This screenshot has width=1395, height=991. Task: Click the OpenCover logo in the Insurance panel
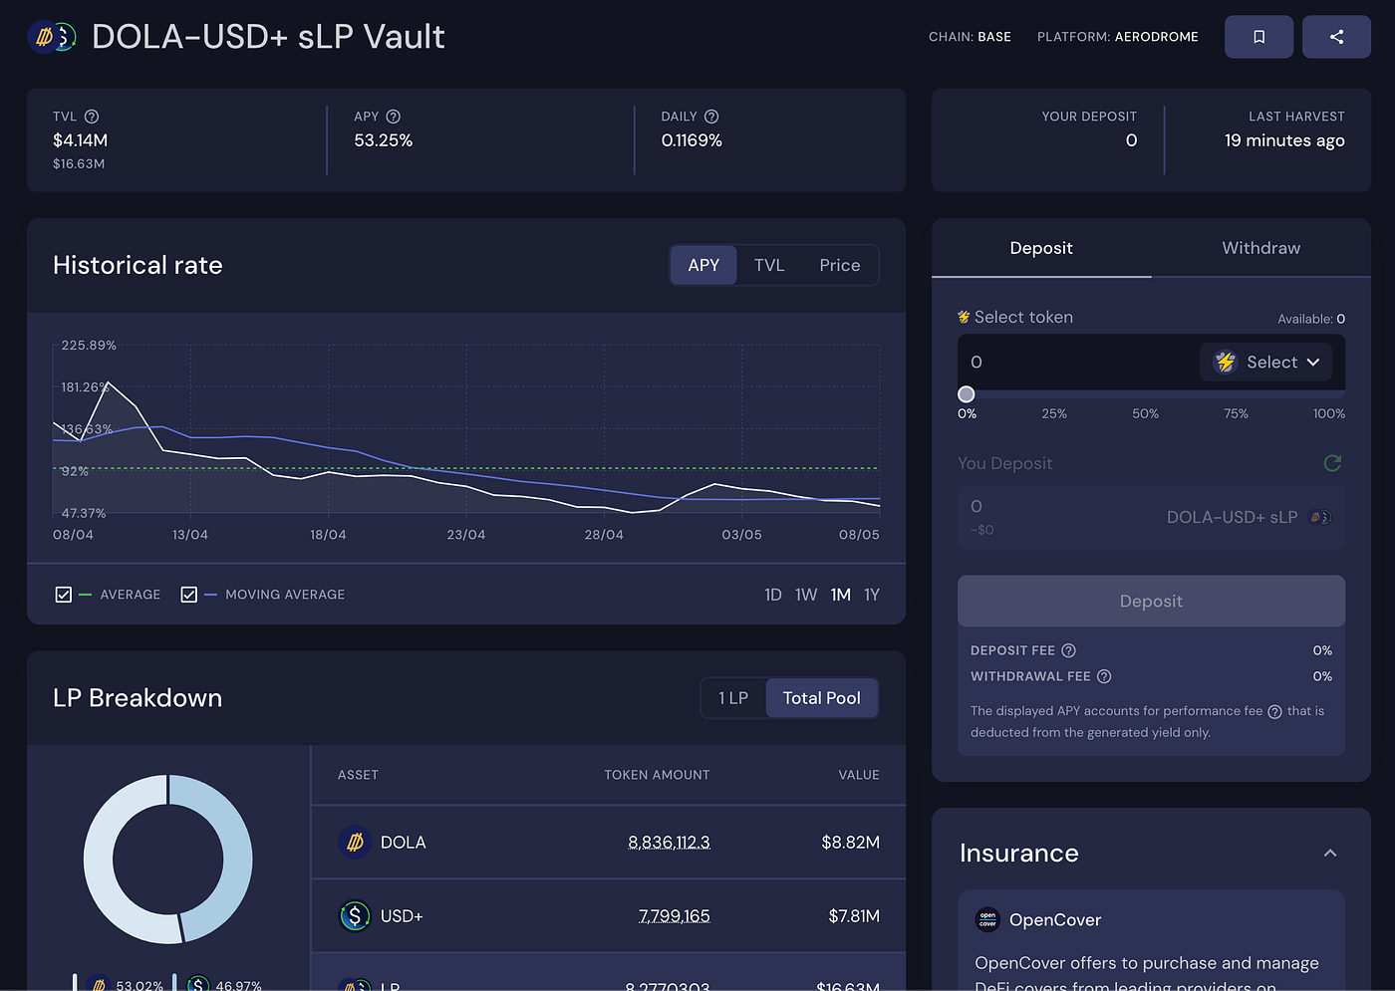click(986, 920)
